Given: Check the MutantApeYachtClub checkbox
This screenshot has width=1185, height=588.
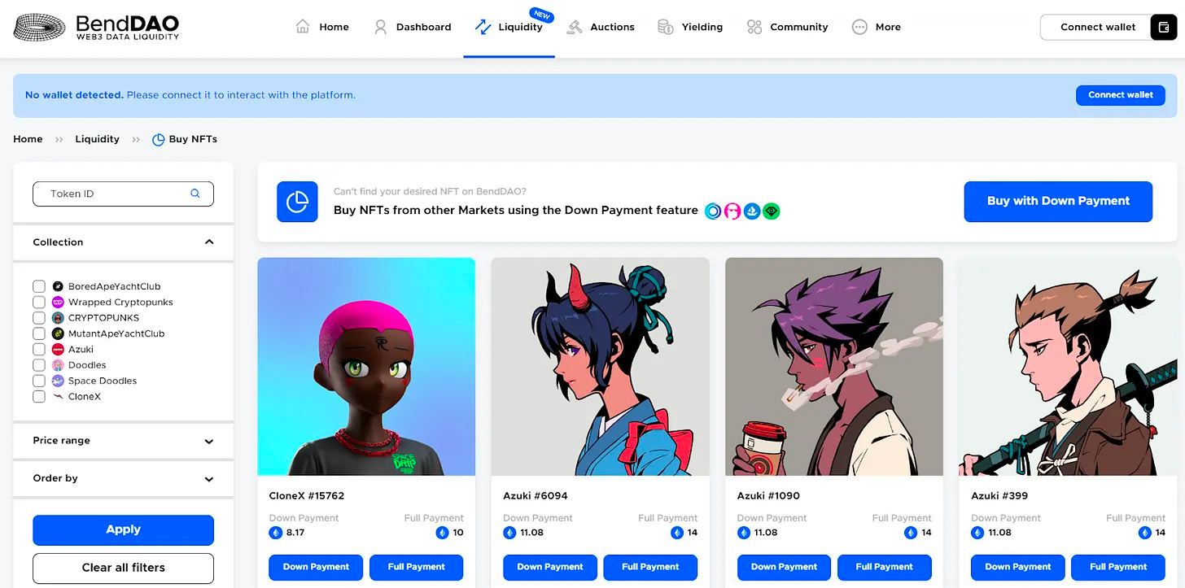Looking at the screenshot, I should tap(39, 333).
